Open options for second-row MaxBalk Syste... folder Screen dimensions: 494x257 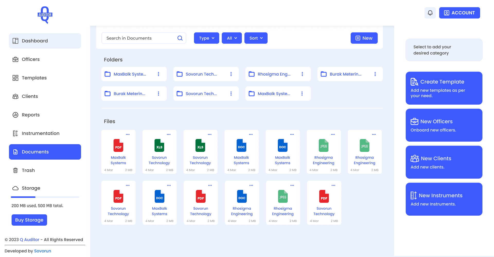302,94
